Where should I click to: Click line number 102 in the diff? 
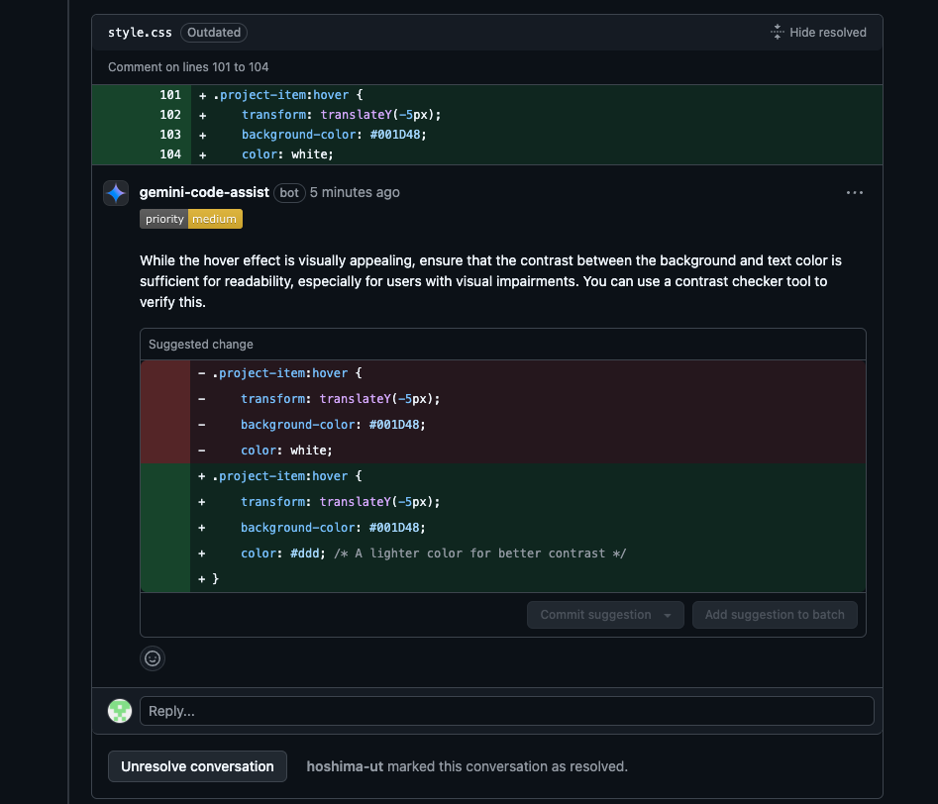pos(170,115)
